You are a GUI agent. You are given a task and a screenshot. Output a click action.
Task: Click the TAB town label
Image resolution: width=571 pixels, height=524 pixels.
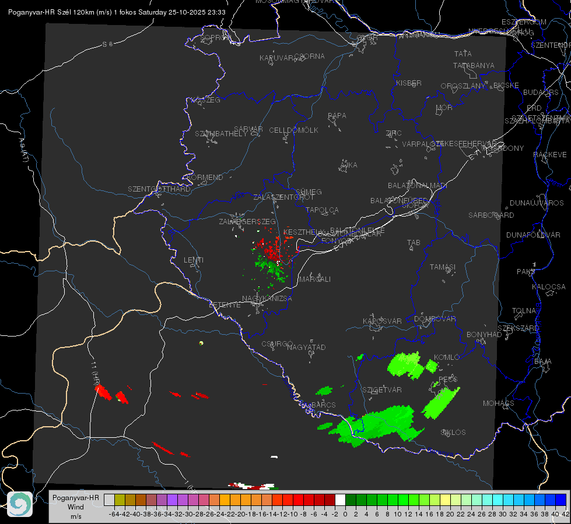tap(414, 243)
